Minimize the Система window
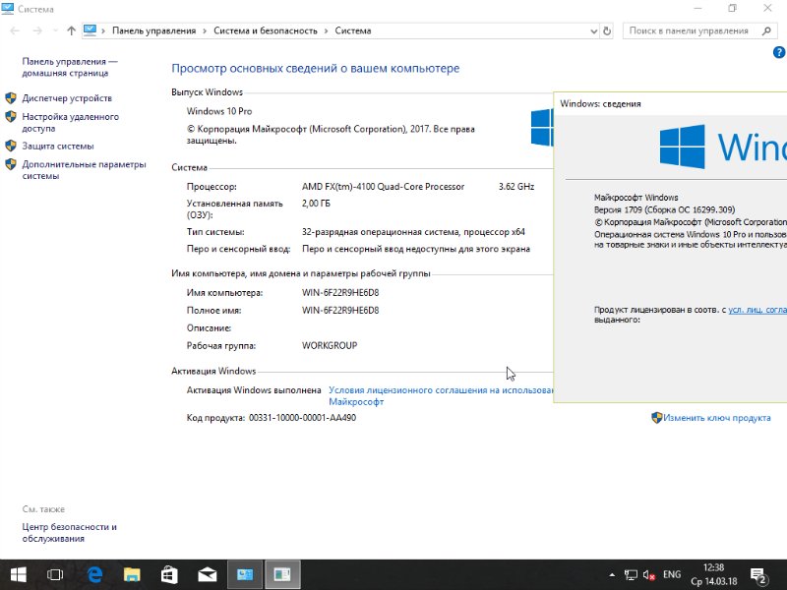This screenshot has width=787, height=590. (697, 8)
